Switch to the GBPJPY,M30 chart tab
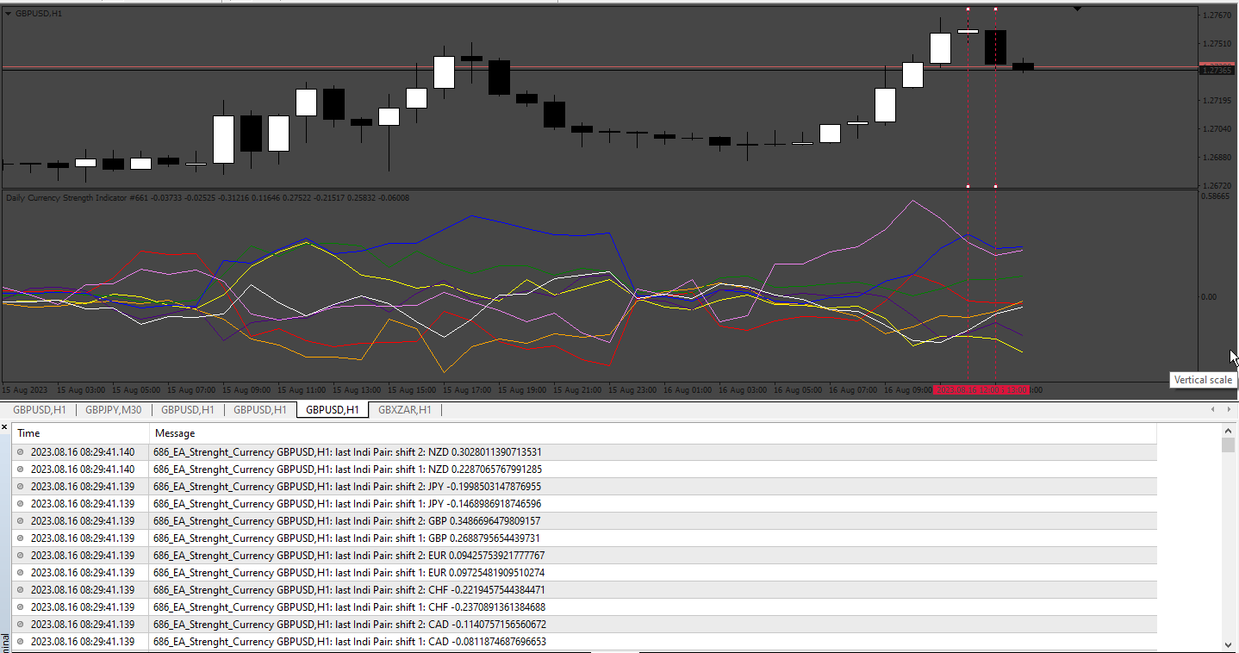 [x=114, y=410]
